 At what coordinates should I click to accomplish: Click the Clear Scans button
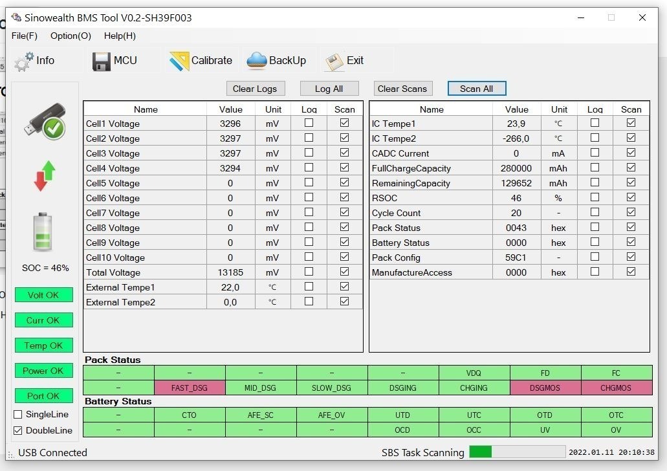[403, 89]
